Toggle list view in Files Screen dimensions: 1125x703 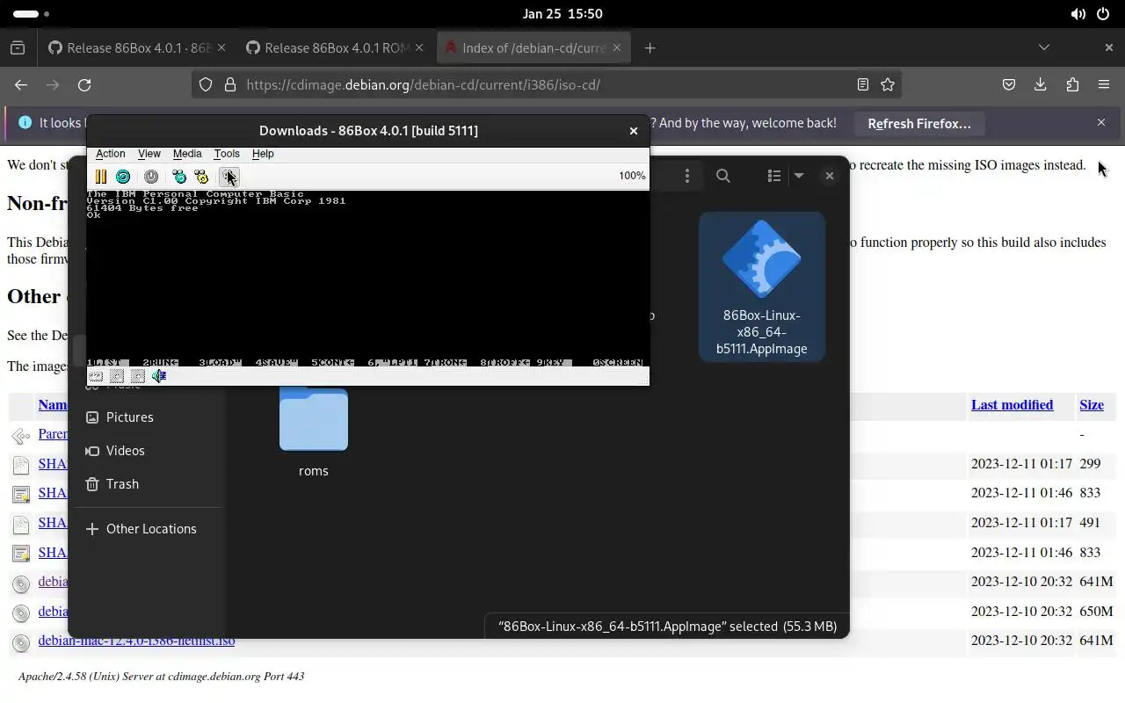pyautogui.click(x=774, y=177)
